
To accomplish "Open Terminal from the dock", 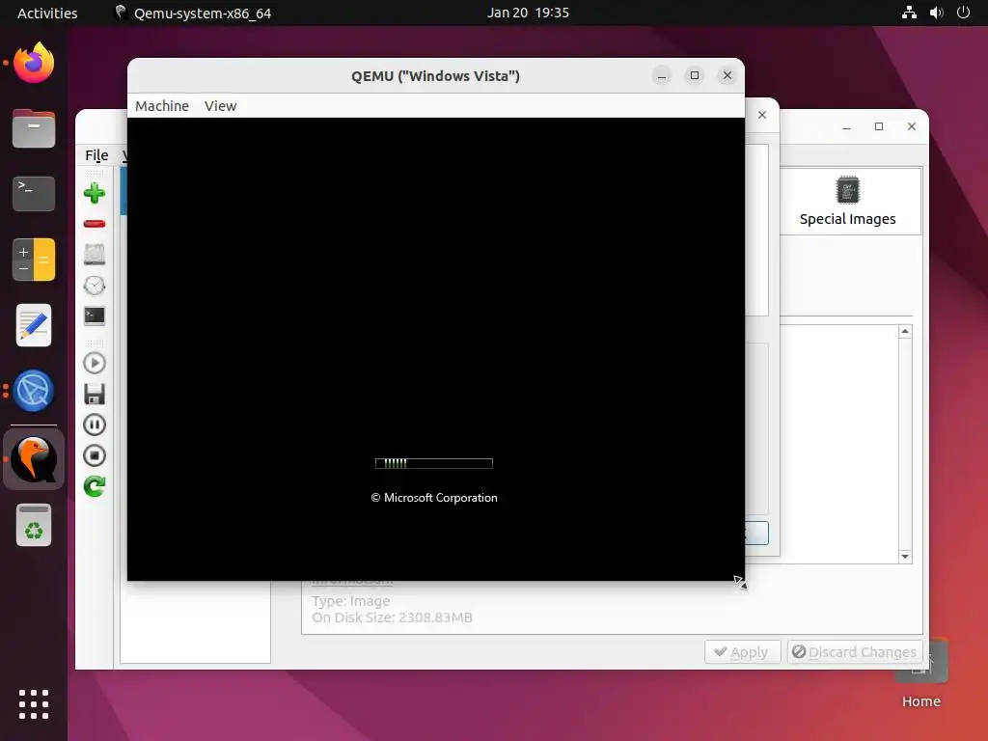I will (x=34, y=193).
